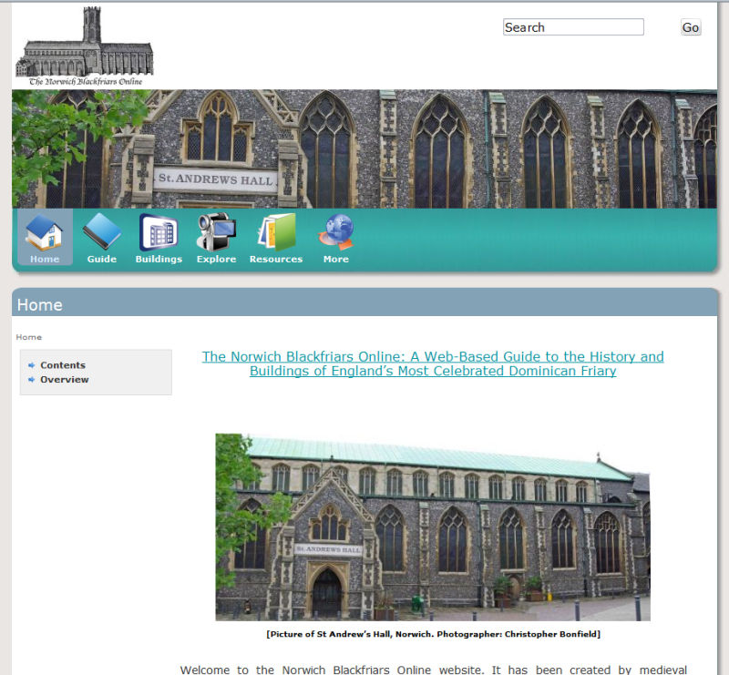Click the Home breadcrumb link

point(28,337)
